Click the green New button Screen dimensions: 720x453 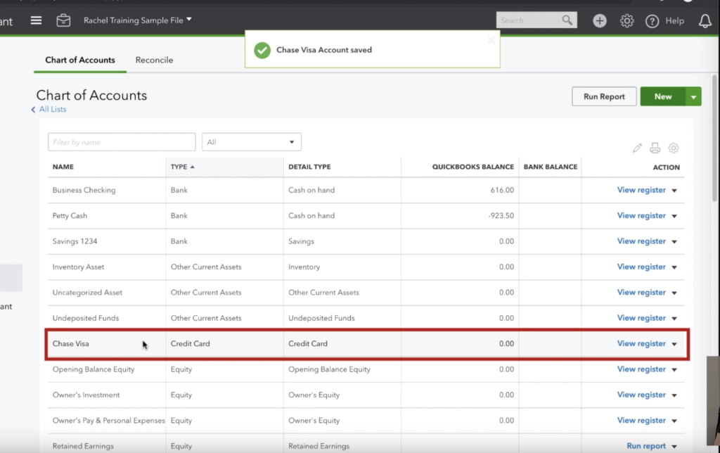point(662,96)
